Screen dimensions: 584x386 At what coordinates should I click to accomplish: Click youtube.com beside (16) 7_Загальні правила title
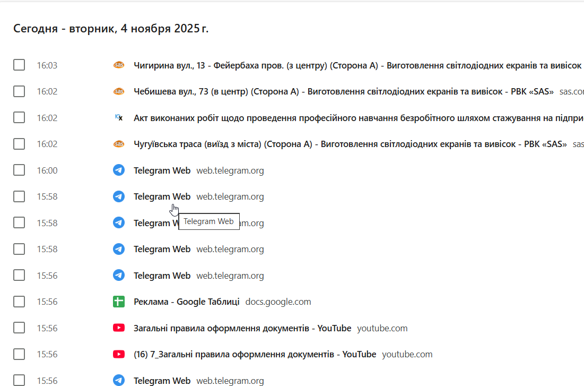click(x=407, y=354)
